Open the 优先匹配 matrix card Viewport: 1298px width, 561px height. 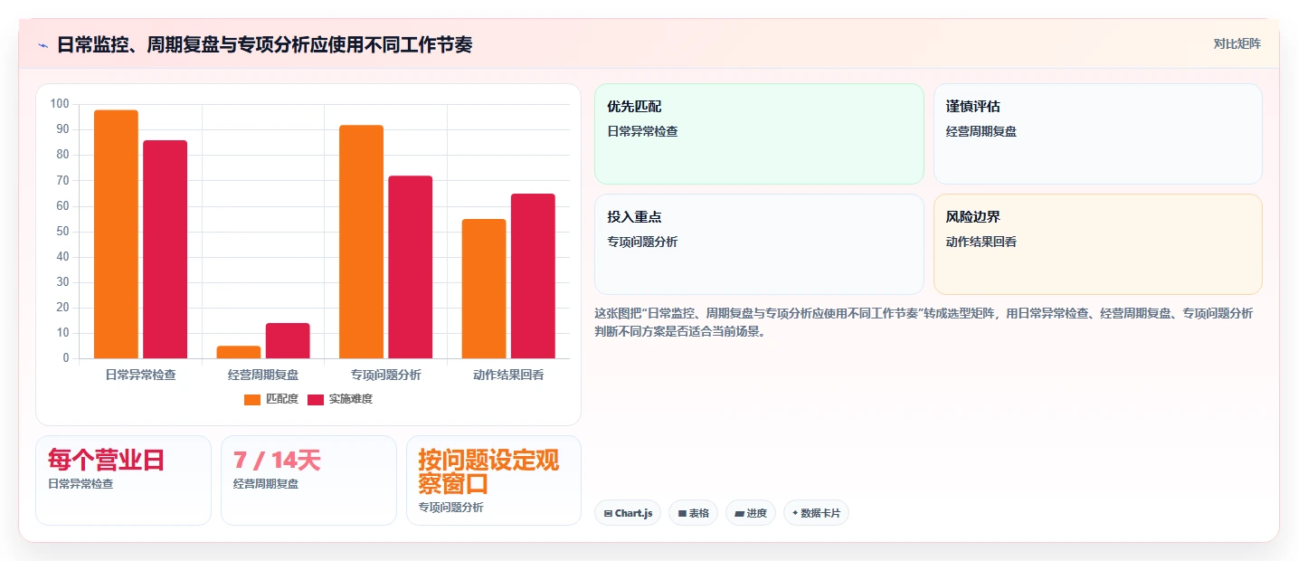[x=759, y=134]
